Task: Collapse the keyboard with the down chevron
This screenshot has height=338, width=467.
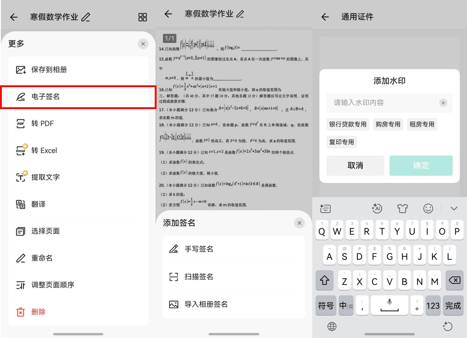Action: click(454, 209)
